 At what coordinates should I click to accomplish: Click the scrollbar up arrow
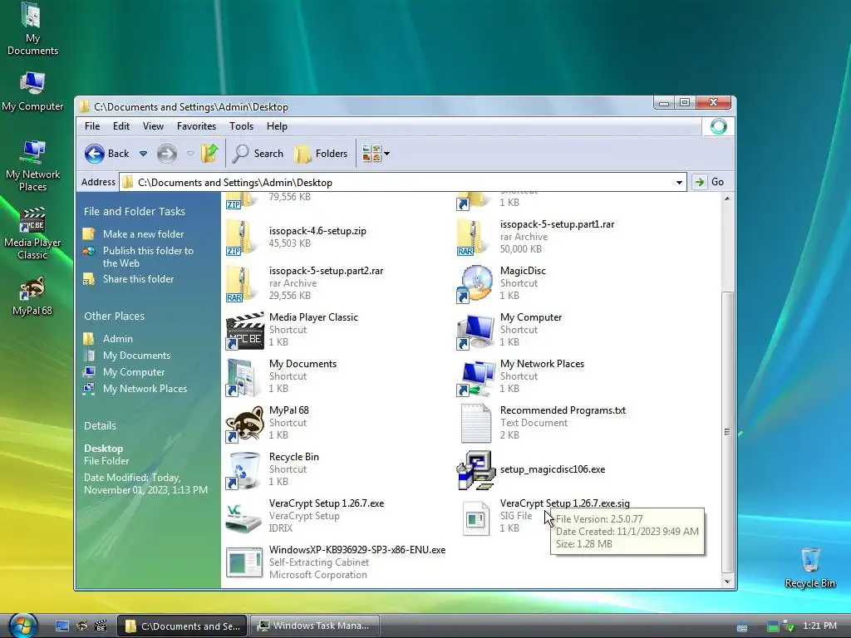727,199
